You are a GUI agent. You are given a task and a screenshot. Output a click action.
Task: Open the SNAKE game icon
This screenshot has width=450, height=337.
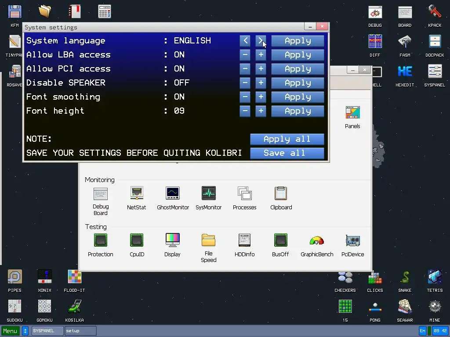click(x=405, y=277)
